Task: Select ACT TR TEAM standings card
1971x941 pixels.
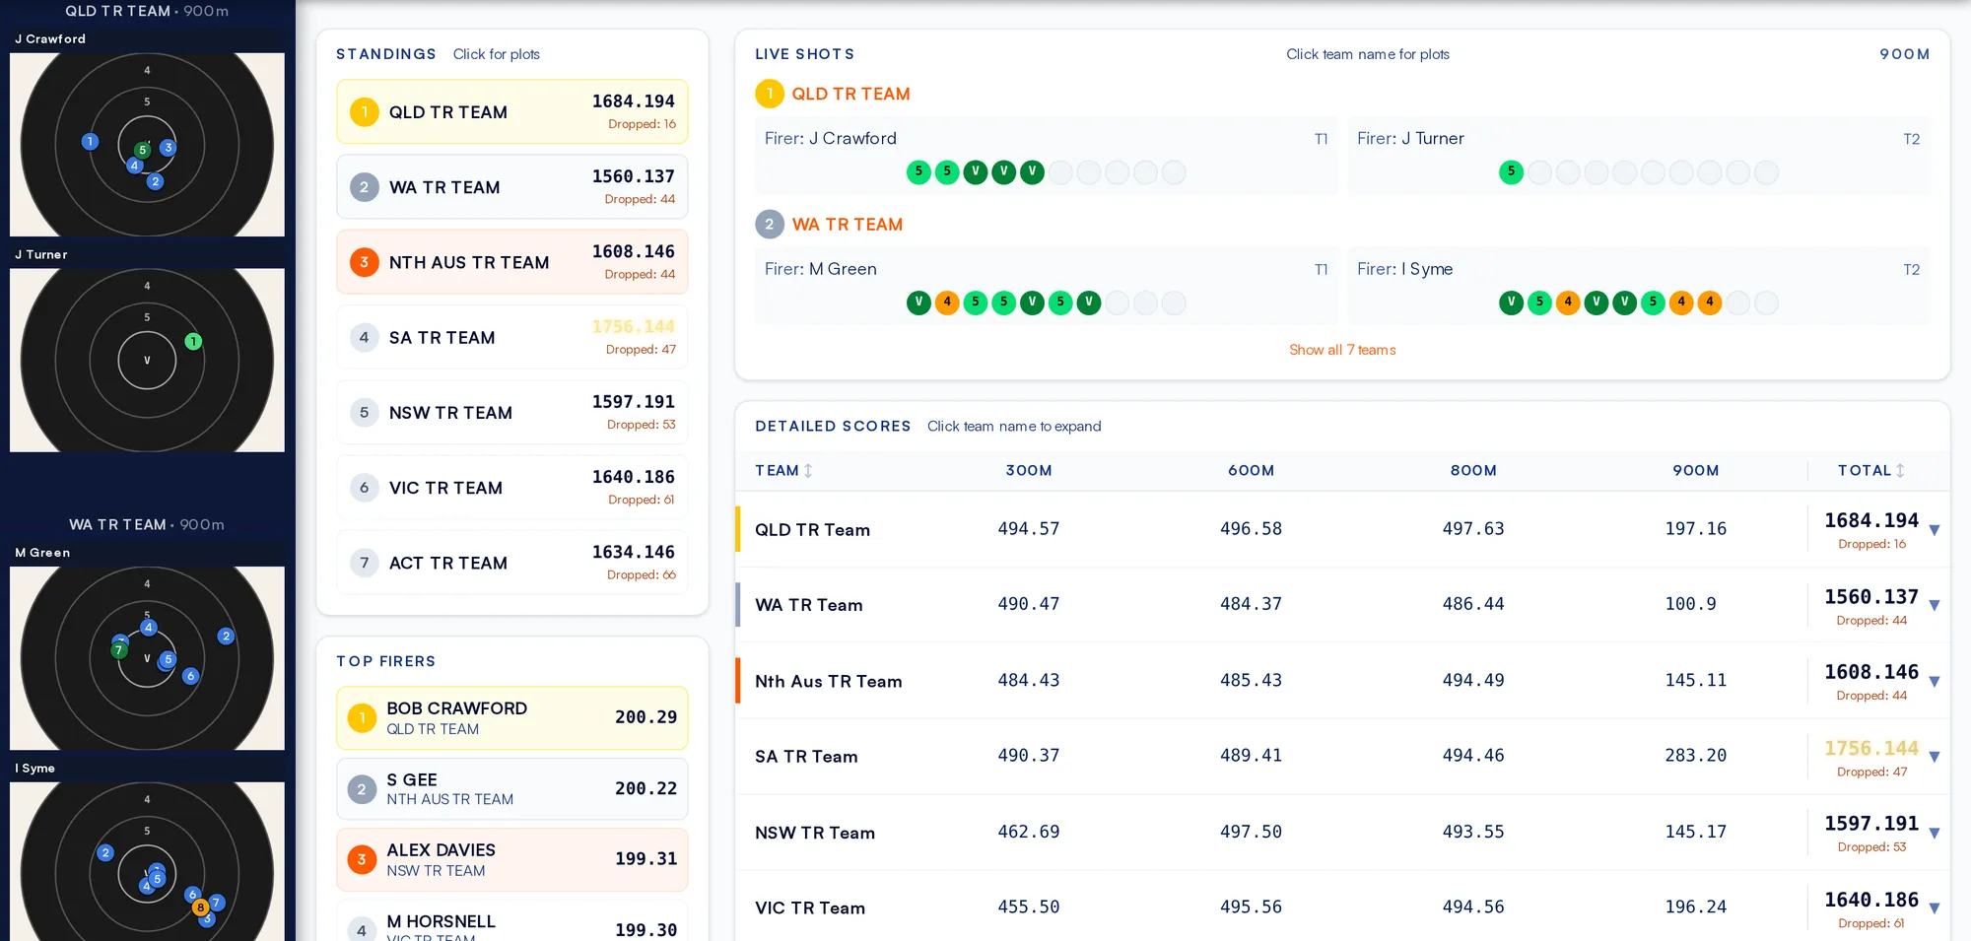Action: click(512, 563)
